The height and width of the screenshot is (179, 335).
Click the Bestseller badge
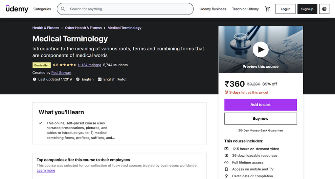pos(41,65)
